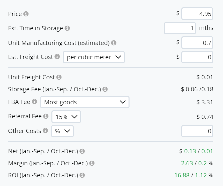Click the Price input field

197,14
